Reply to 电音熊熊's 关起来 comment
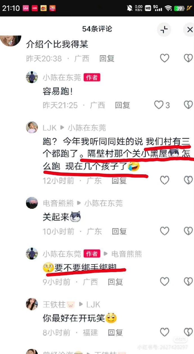Viewport: 194px width, 354px height. click(119, 231)
